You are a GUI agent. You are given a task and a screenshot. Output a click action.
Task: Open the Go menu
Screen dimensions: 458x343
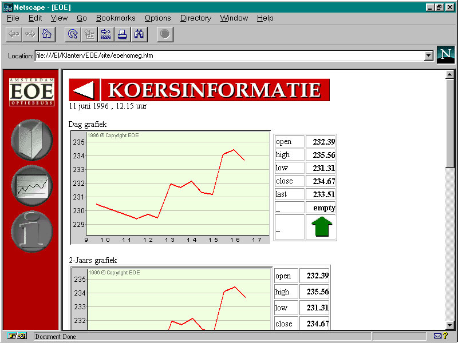81,18
